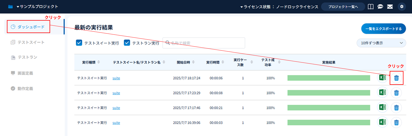Open the FAQ speech bubble icon
This screenshot has height=136, width=412.
[x=380, y=7]
